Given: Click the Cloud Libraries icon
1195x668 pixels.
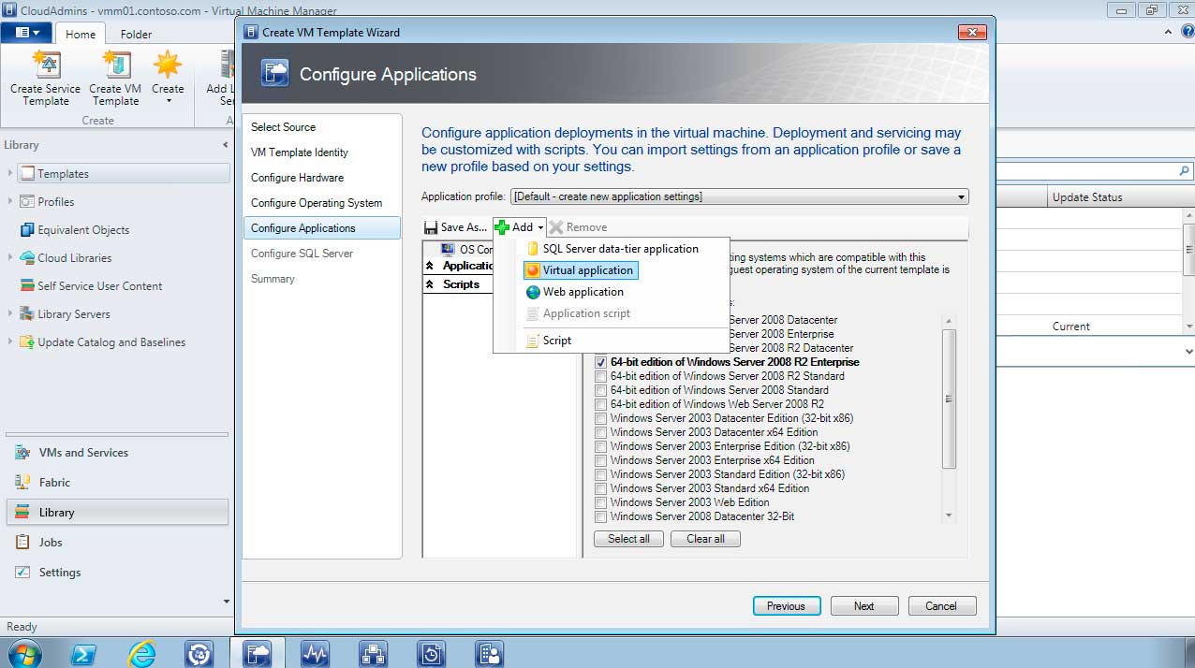Looking at the screenshot, I should click(27, 258).
